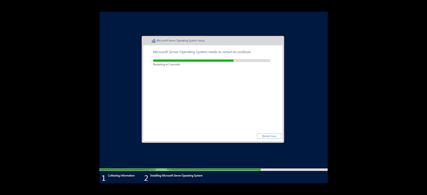This screenshot has width=427, height=195.
Task: Click the "Microsoft Server Operating System Setup" title
Action: (180, 41)
